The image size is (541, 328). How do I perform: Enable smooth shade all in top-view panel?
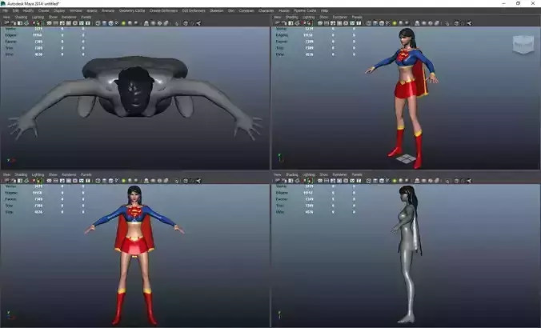104,23
